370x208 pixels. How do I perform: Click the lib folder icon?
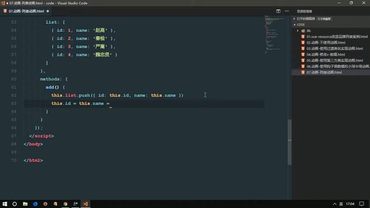coord(303,31)
